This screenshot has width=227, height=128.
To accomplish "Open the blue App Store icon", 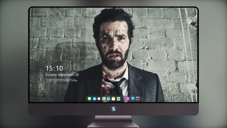I will point(133,99).
